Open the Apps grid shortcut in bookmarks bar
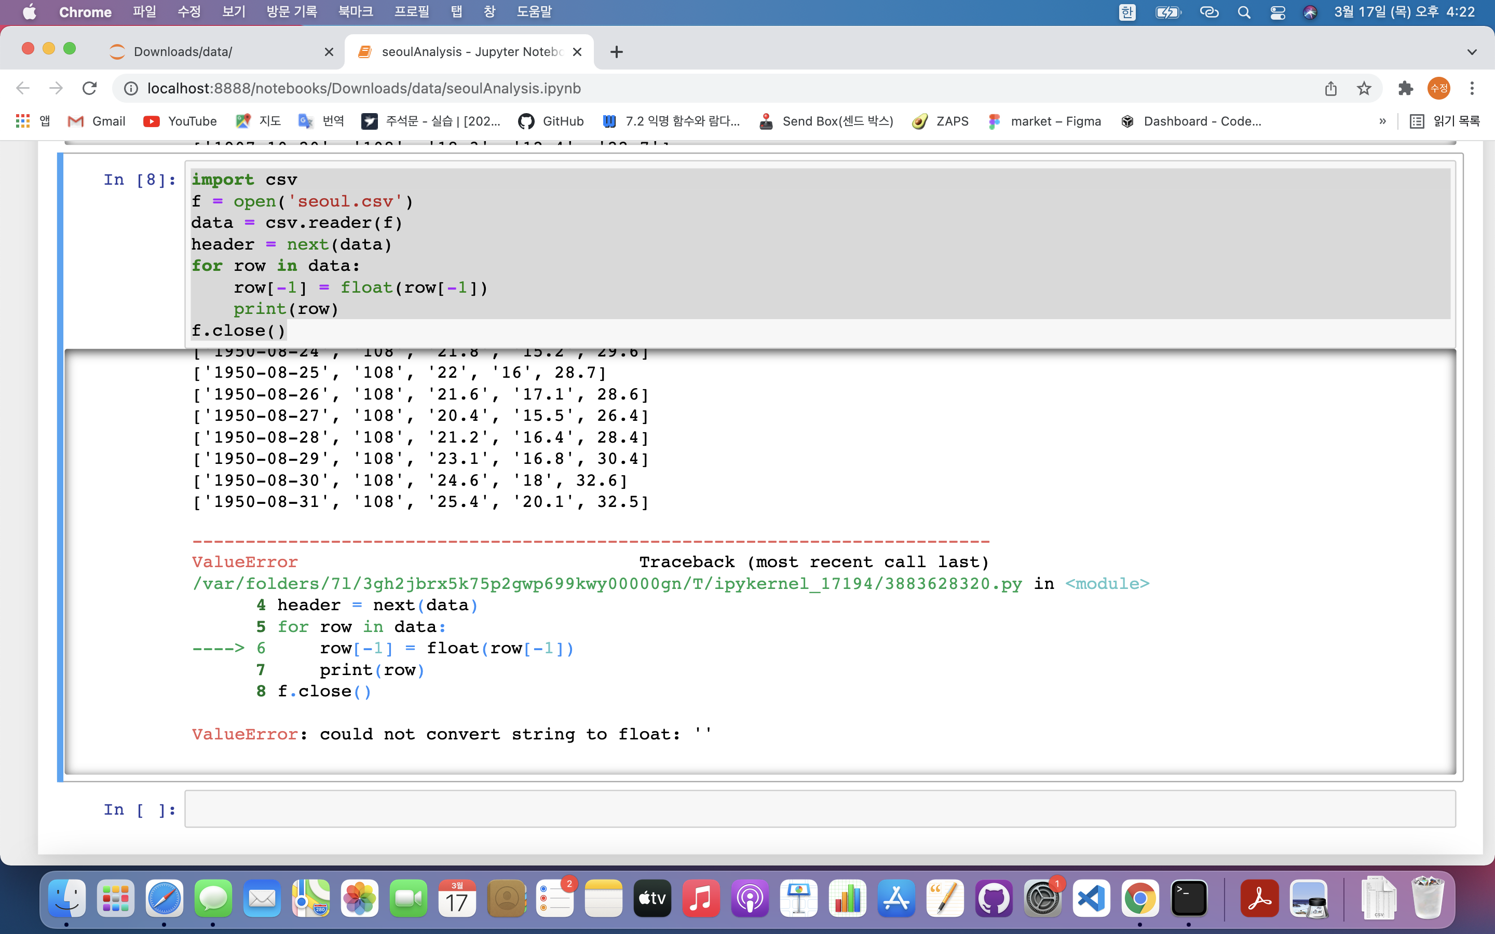The width and height of the screenshot is (1495, 934). [x=23, y=121]
